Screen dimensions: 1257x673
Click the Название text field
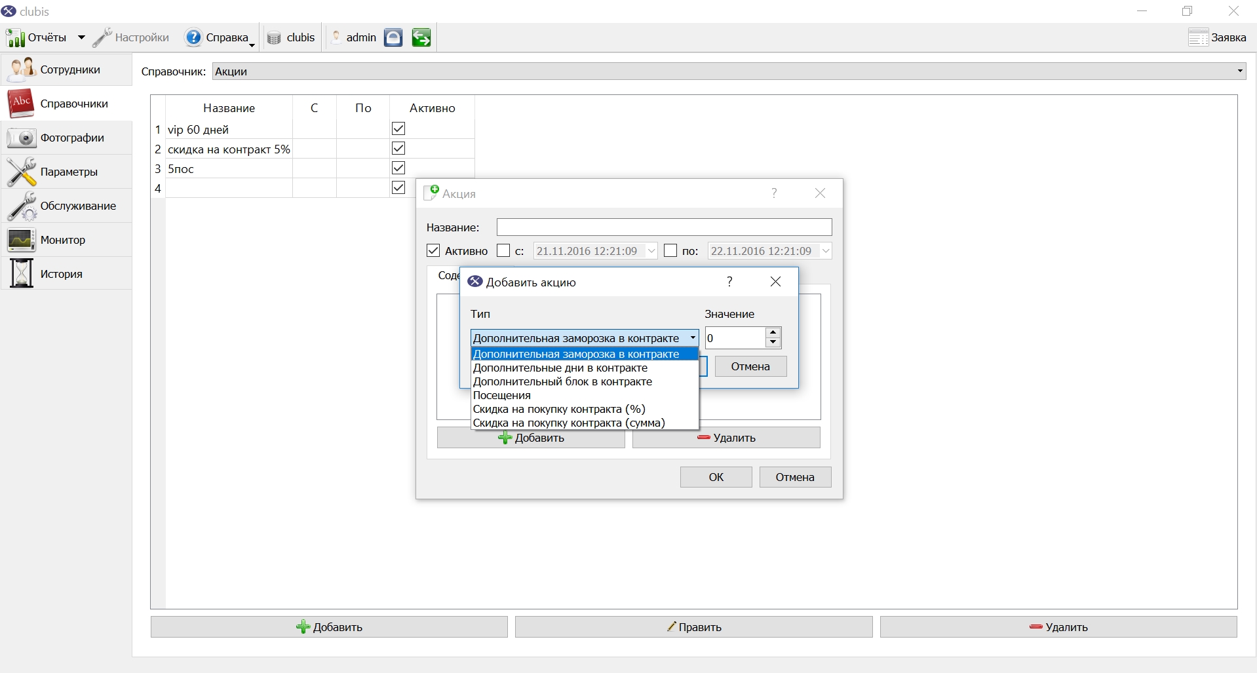664,227
